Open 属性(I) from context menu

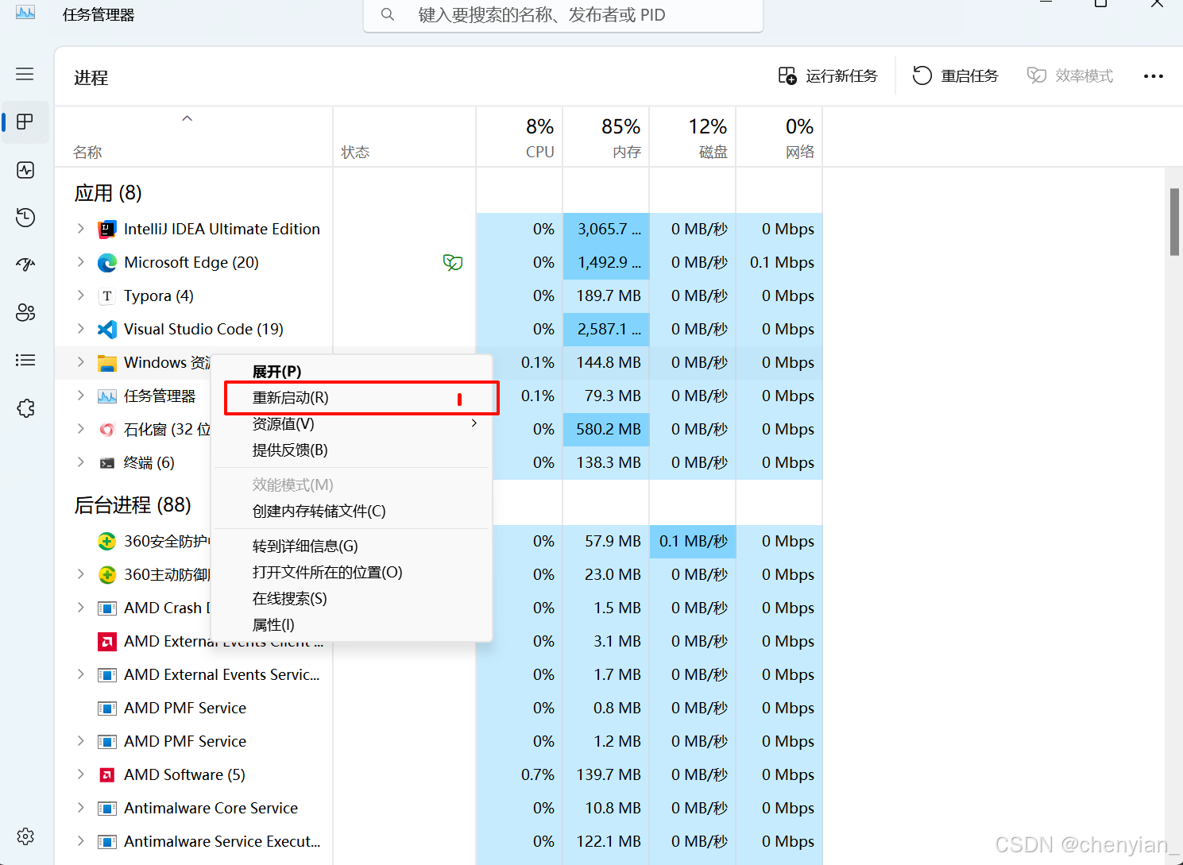click(x=352, y=625)
